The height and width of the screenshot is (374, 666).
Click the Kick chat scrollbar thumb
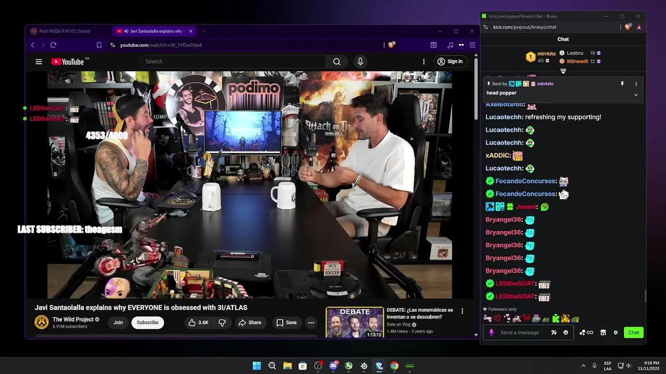(x=646, y=296)
